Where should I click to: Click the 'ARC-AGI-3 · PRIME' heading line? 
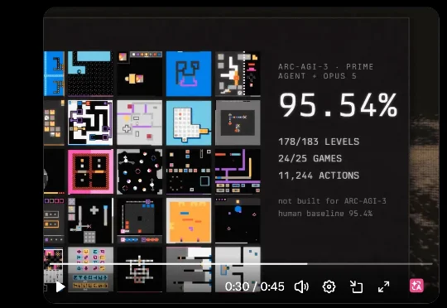pos(325,67)
